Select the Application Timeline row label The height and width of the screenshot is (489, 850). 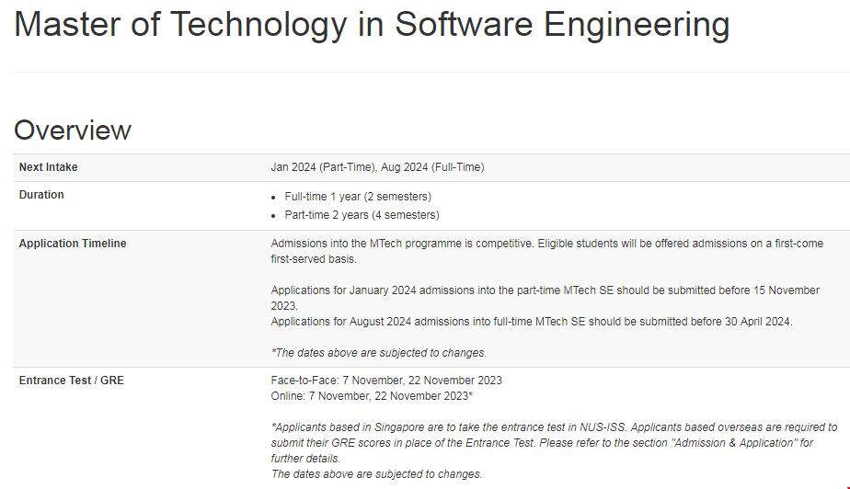pos(73,244)
